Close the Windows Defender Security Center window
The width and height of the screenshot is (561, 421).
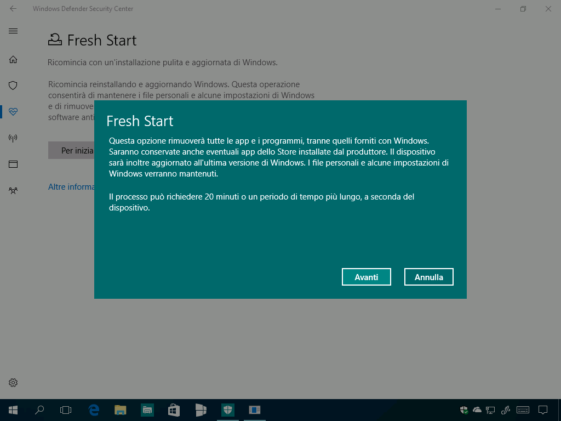[548, 9]
